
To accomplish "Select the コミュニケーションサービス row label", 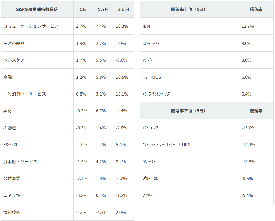I will pos(31,26).
